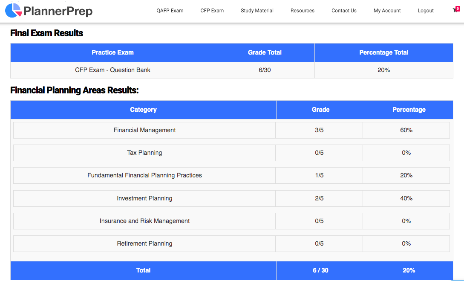Open the Resources page

(303, 10)
